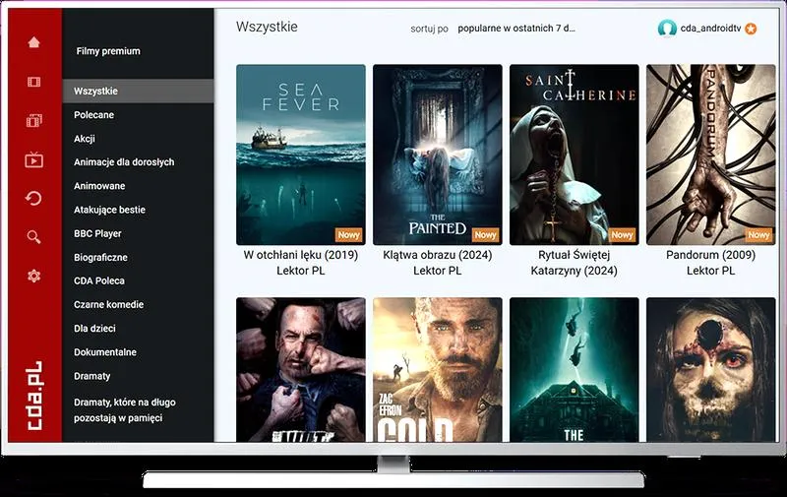
Task: Open the live TV icon
Action: click(x=33, y=159)
